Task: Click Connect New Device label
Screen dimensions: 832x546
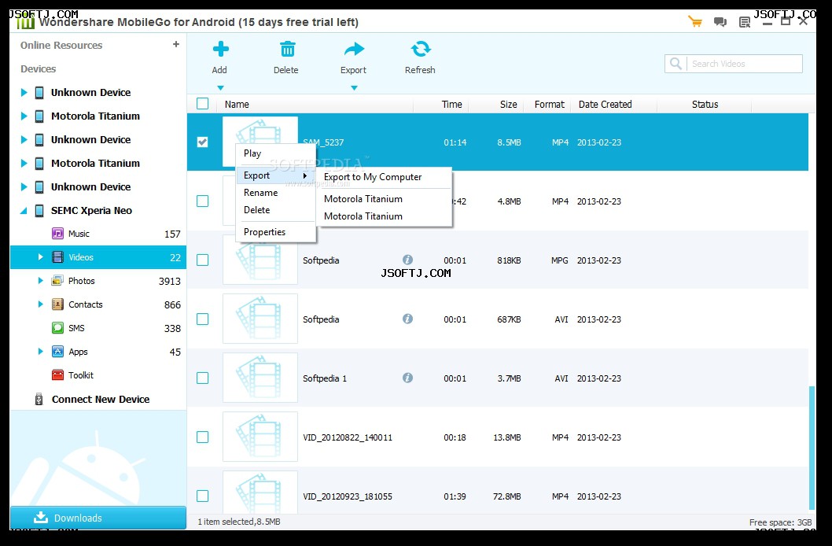Action: (101, 399)
